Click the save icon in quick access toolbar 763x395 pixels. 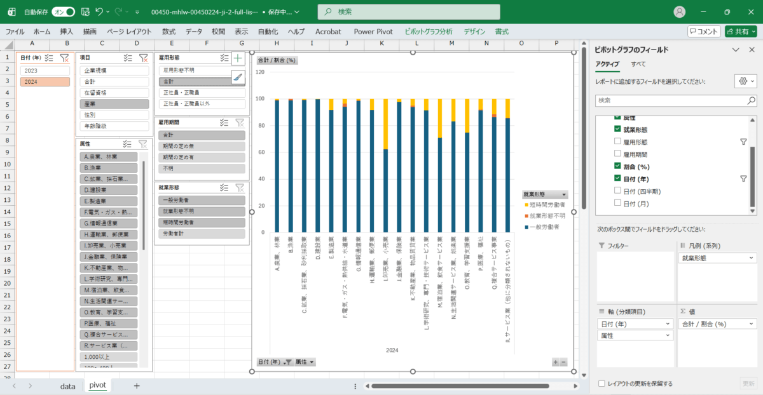(84, 11)
